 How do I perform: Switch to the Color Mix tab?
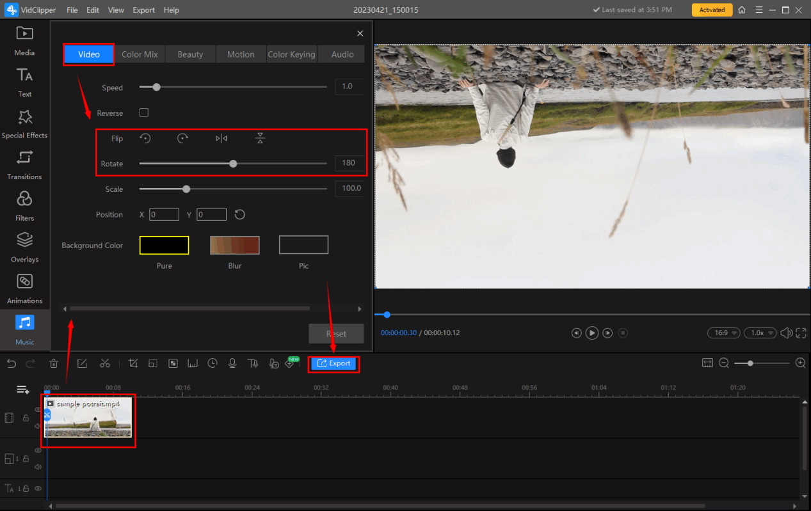[x=140, y=54]
